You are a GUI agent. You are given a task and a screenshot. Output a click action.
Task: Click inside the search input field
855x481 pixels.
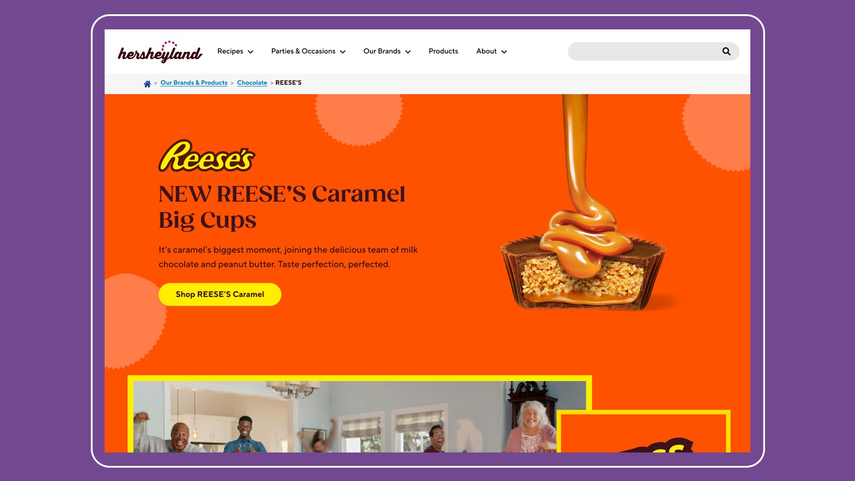(644, 51)
